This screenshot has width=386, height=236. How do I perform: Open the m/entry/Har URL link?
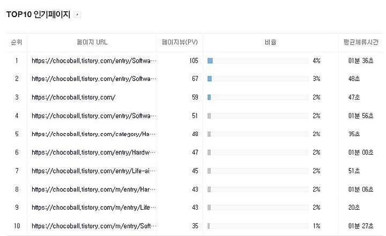[x=93, y=189]
